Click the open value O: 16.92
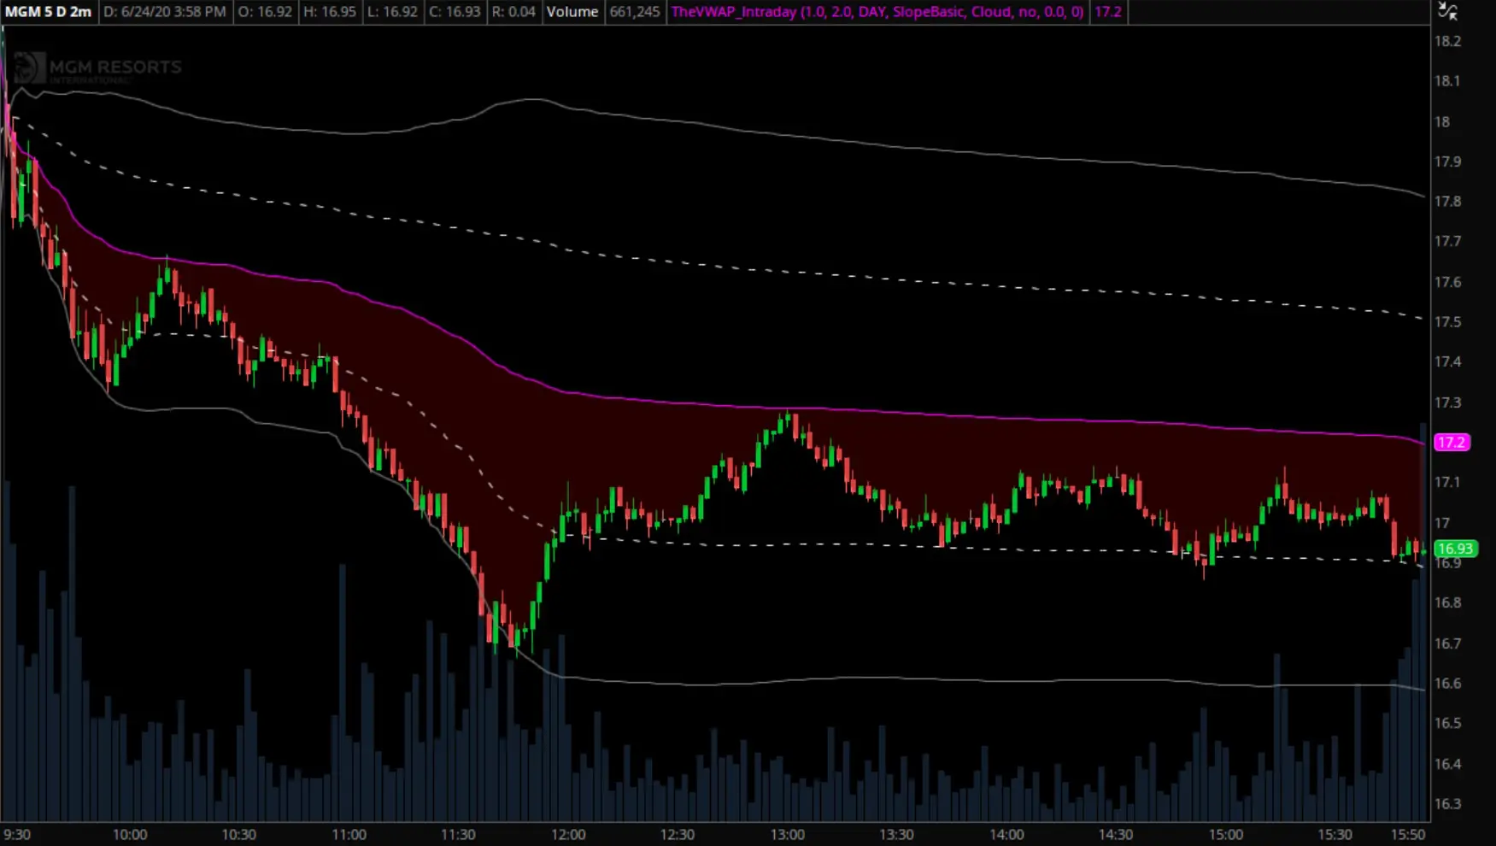The image size is (1496, 846). pyautogui.click(x=265, y=12)
